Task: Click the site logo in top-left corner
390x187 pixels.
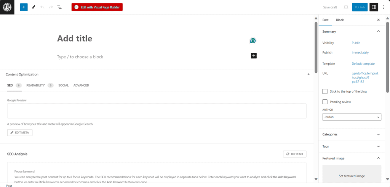Action: 7,7
